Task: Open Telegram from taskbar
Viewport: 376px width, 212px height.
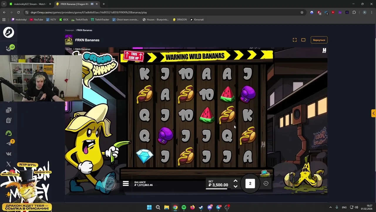Action: (218, 207)
